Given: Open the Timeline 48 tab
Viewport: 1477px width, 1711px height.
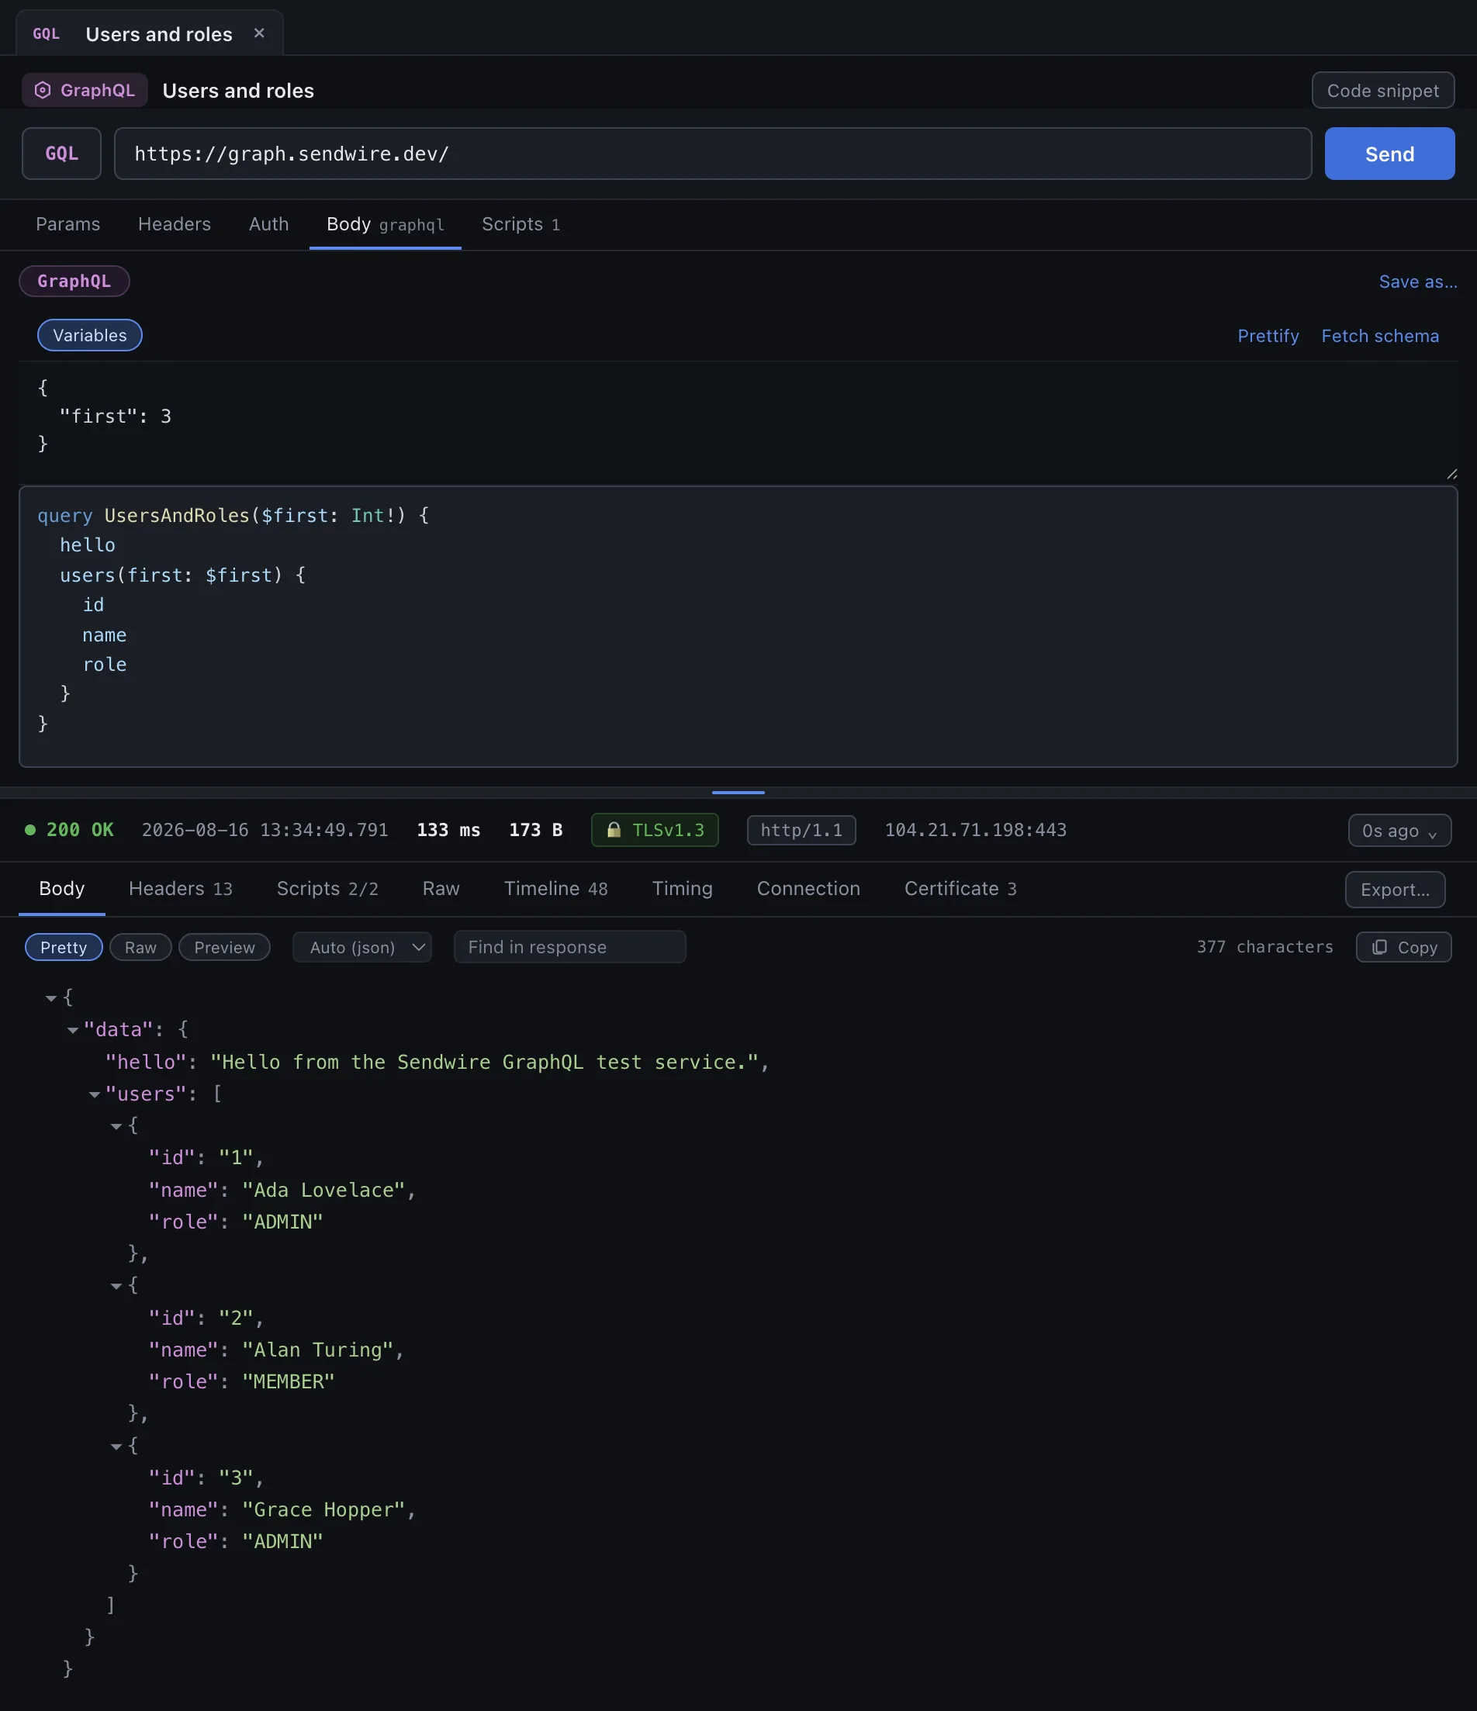Looking at the screenshot, I should (556, 889).
